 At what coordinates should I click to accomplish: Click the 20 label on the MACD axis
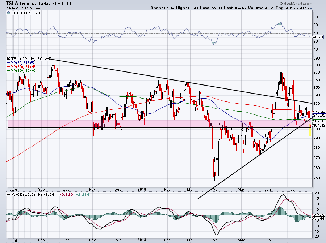(317, 193)
